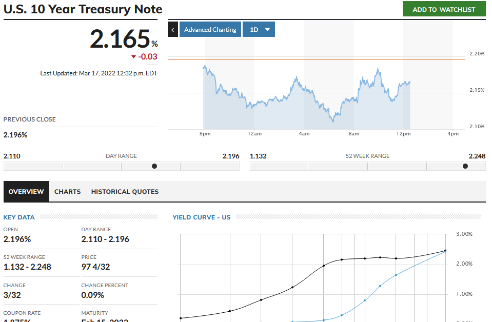This screenshot has width=492, height=322.
Task: Click the 8pm label on the chart axis
Action: (x=205, y=133)
